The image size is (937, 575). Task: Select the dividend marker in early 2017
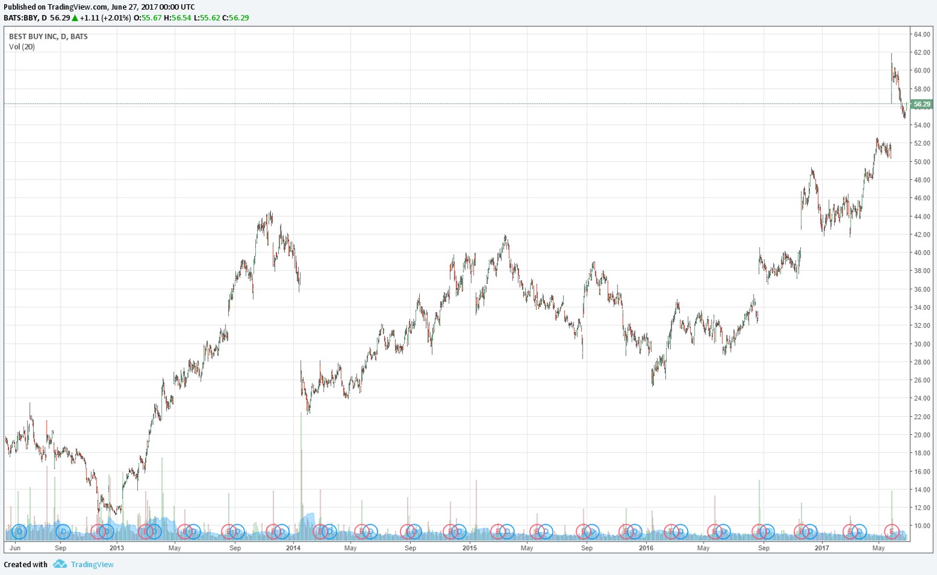[858, 532]
